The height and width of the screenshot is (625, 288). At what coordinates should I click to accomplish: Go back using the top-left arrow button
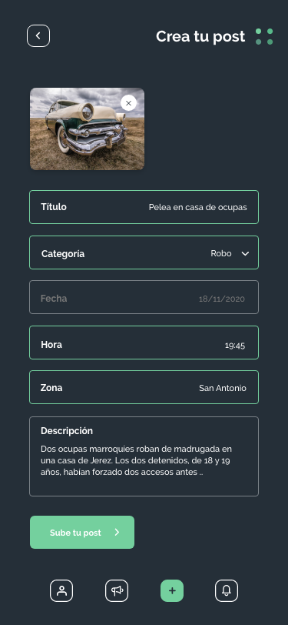(38, 36)
